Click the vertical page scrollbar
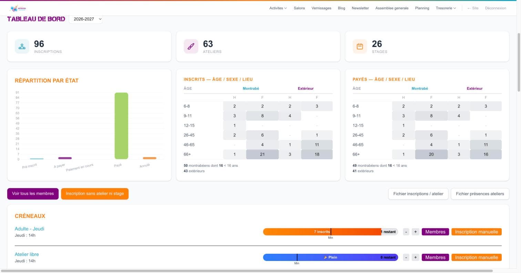This screenshot has height=273, width=521. pyautogui.click(x=519, y=62)
